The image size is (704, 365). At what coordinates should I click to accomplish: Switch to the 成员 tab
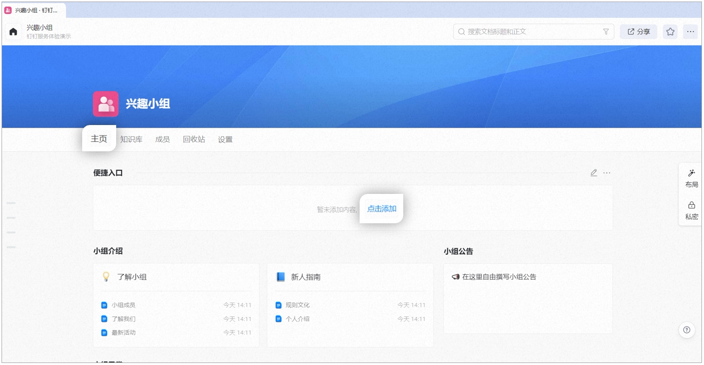coord(162,140)
